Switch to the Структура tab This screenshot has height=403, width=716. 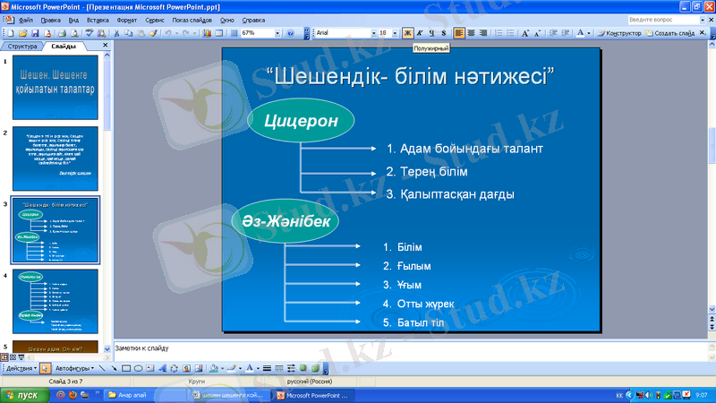(x=22, y=45)
